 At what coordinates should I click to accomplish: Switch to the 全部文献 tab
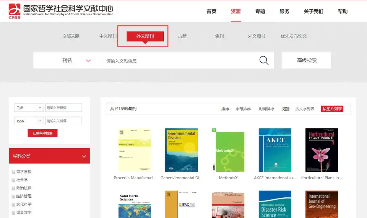(71, 36)
